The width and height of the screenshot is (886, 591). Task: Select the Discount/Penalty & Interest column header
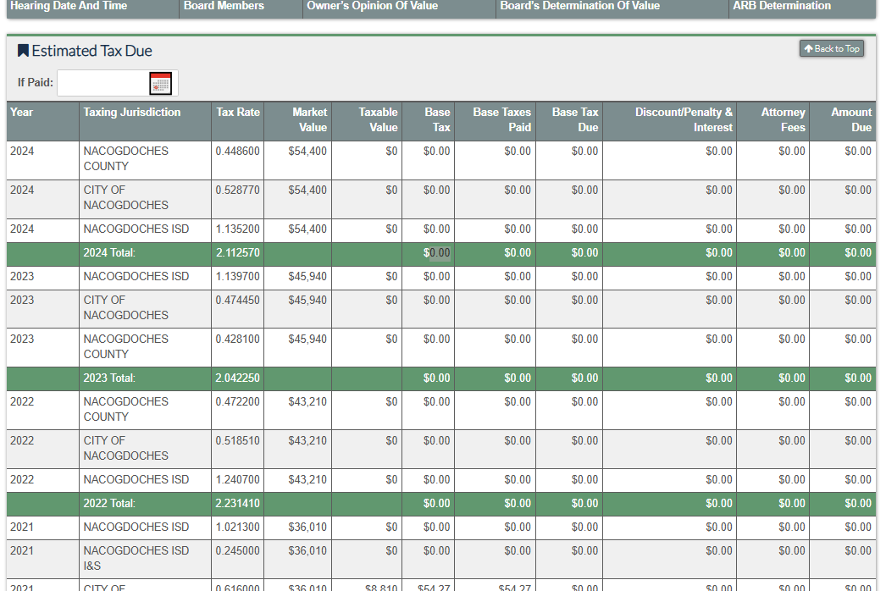pos(683,119)
